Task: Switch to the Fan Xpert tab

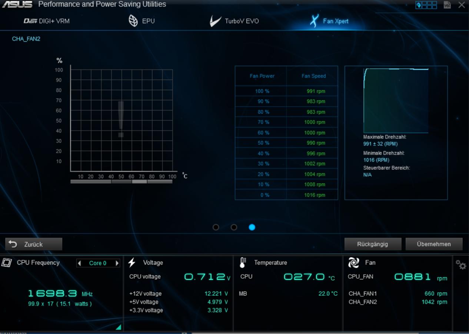Action: coord(329,21)
